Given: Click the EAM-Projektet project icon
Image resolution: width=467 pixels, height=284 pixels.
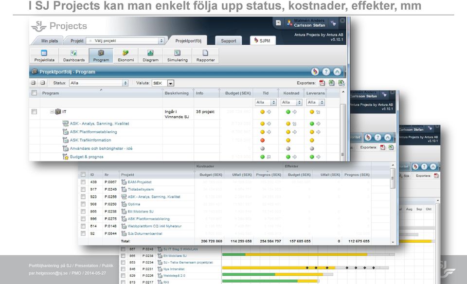Looking at the screenshot, I should pos(124,182).
